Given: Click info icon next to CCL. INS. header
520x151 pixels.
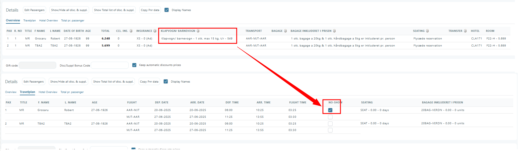Looking at the screenshot, I should (131, 31).
